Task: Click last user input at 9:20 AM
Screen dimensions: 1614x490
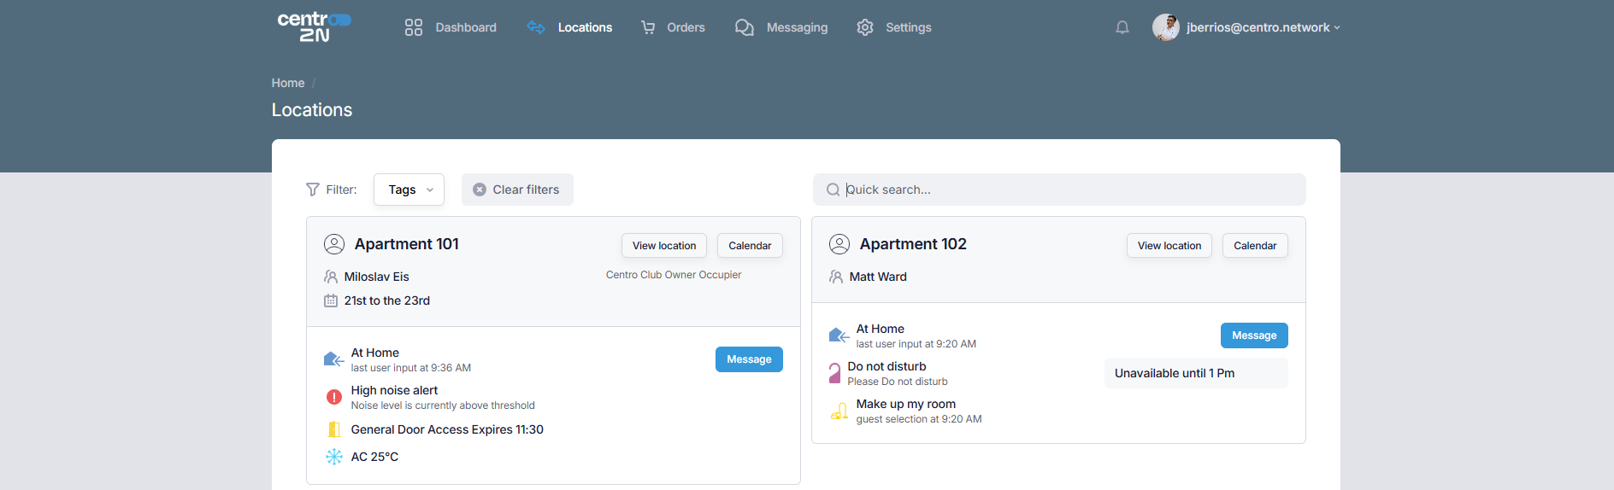Action: click(916, 344)
